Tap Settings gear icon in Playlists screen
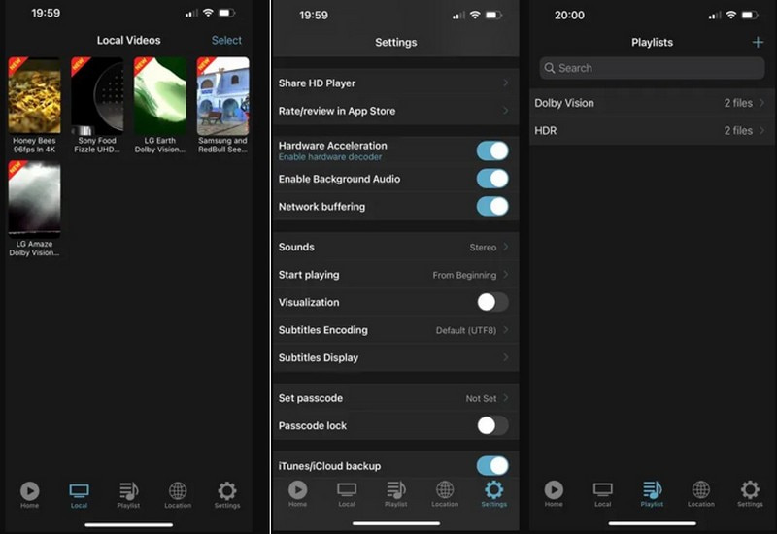The width and height of the screenshot is (777, 534). pyautogui.click(x=750, y=489)
